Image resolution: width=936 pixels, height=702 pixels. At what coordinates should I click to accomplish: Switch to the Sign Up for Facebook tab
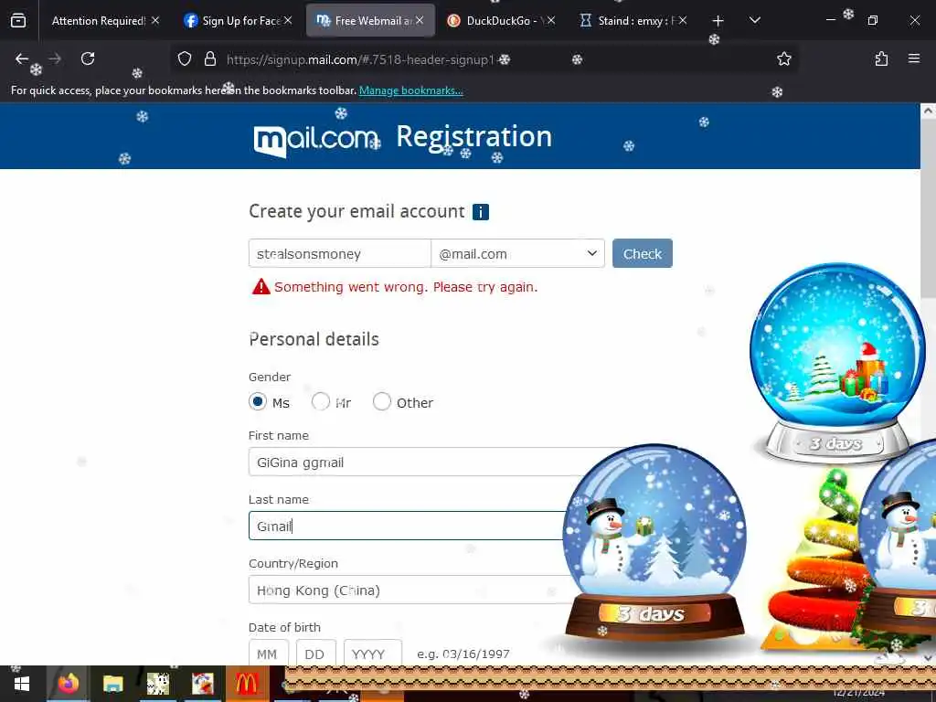coord(238,21)
